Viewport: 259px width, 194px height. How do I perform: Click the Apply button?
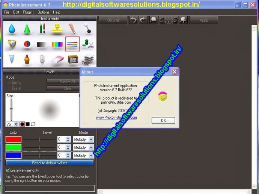pyautogui.click(x=204, y=20)
